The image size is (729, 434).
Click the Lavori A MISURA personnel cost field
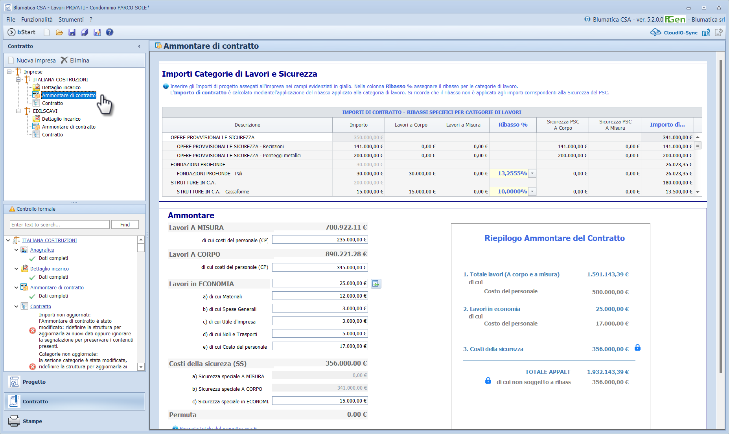pyautogui.click(x=320, y=240)
